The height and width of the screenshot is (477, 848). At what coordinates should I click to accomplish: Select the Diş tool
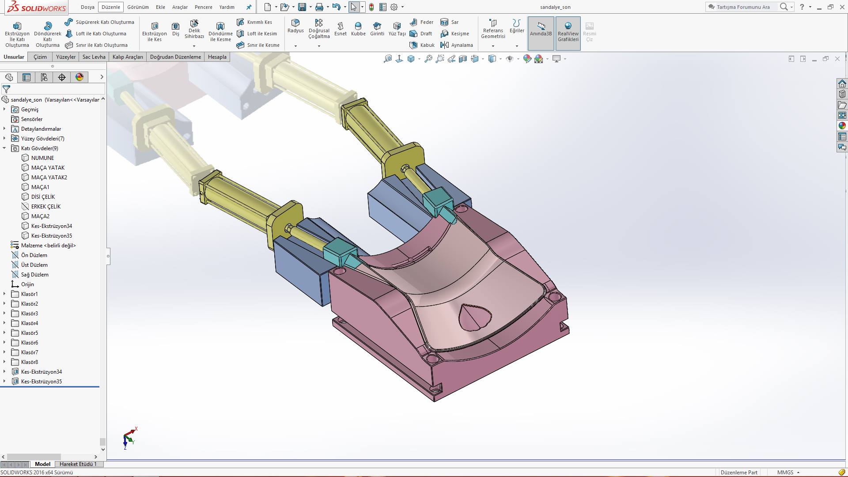[x=176, y=29]
